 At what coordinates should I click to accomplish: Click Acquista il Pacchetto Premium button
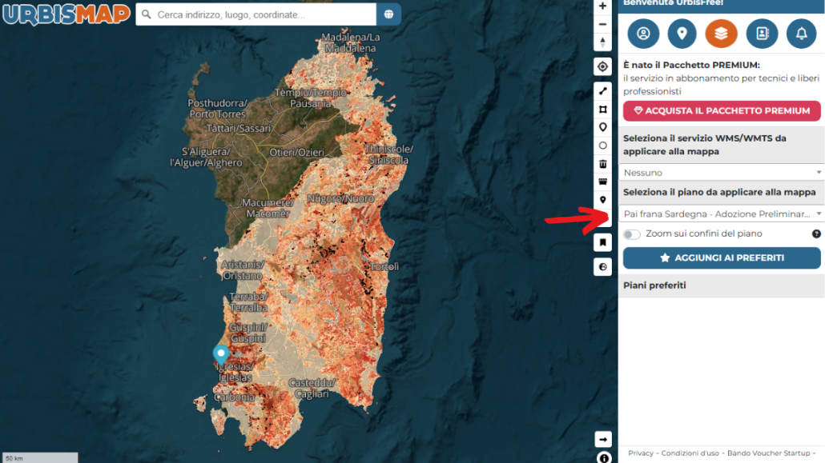pos(722,111)
